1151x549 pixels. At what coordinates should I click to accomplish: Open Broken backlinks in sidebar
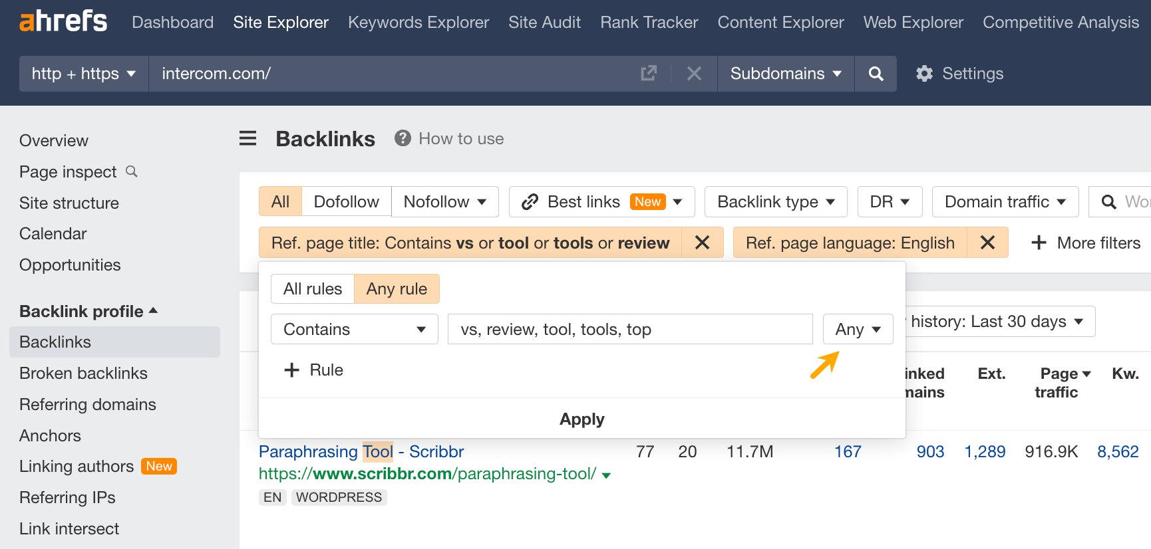83,373
